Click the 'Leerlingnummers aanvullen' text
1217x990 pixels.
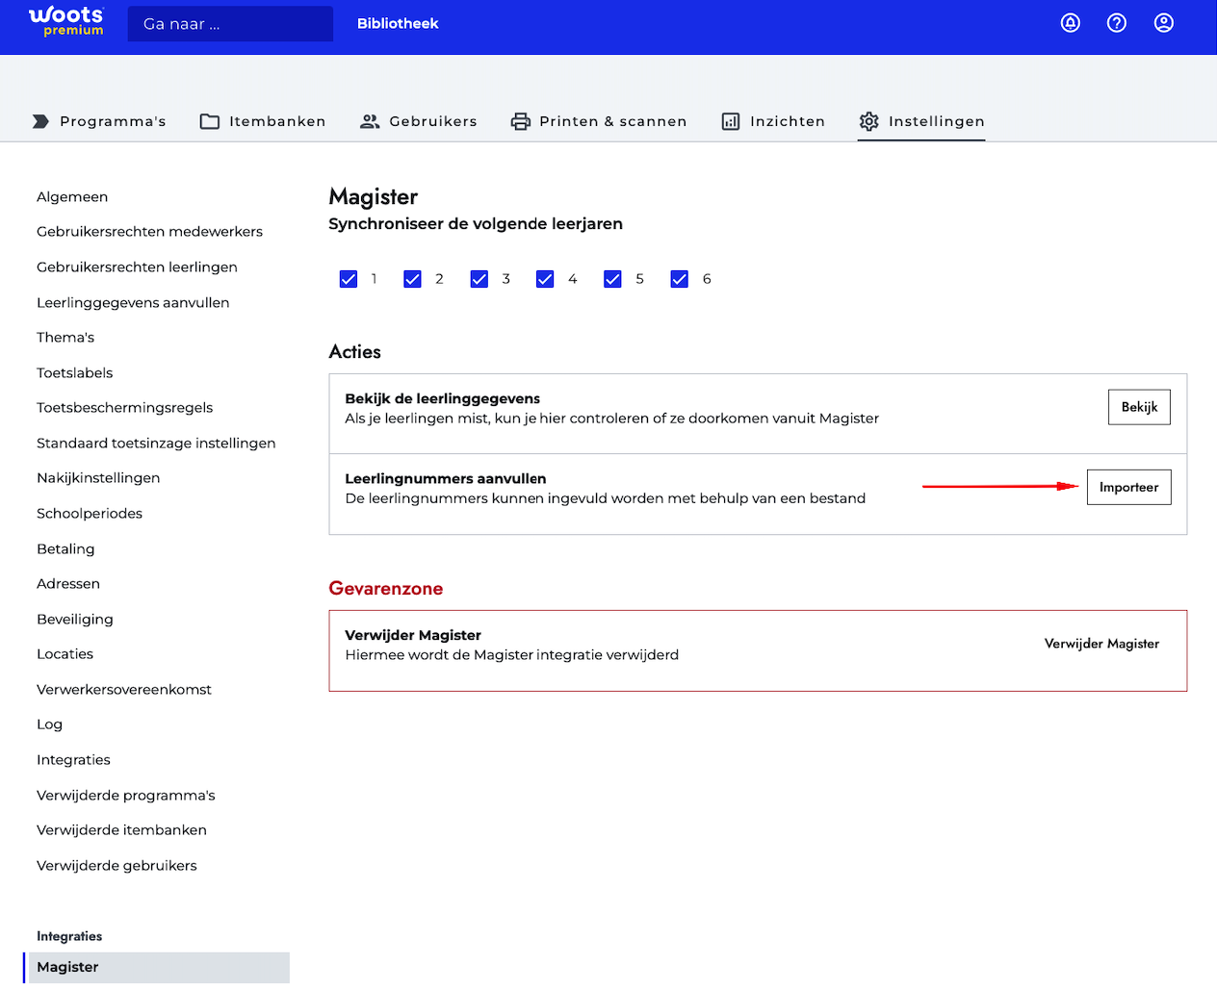tap(446, 478)
